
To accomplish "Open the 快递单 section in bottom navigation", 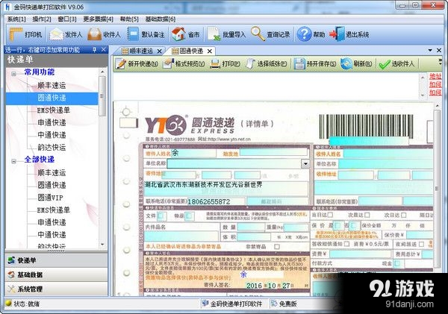I will pyautogui.click(x=56, y=260).
